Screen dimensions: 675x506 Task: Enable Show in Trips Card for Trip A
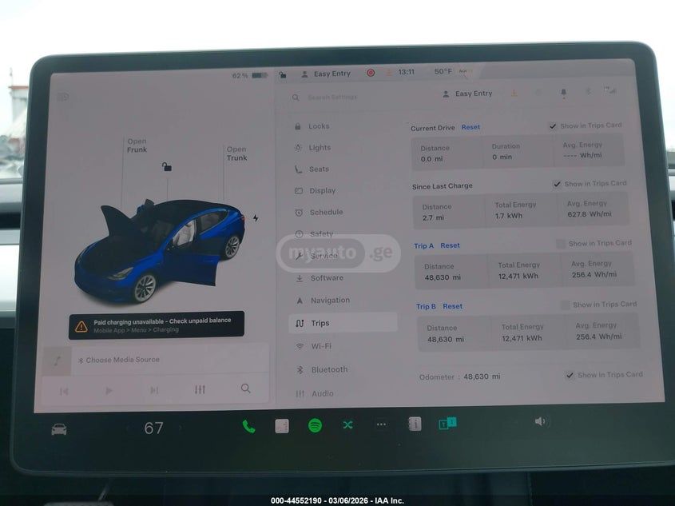tap(562, 243)
